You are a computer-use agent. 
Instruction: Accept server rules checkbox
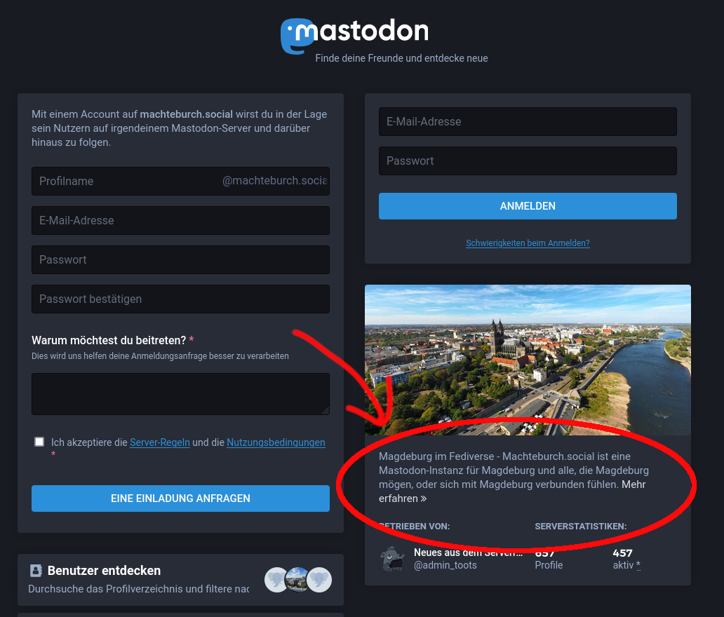tap(39, 442)
